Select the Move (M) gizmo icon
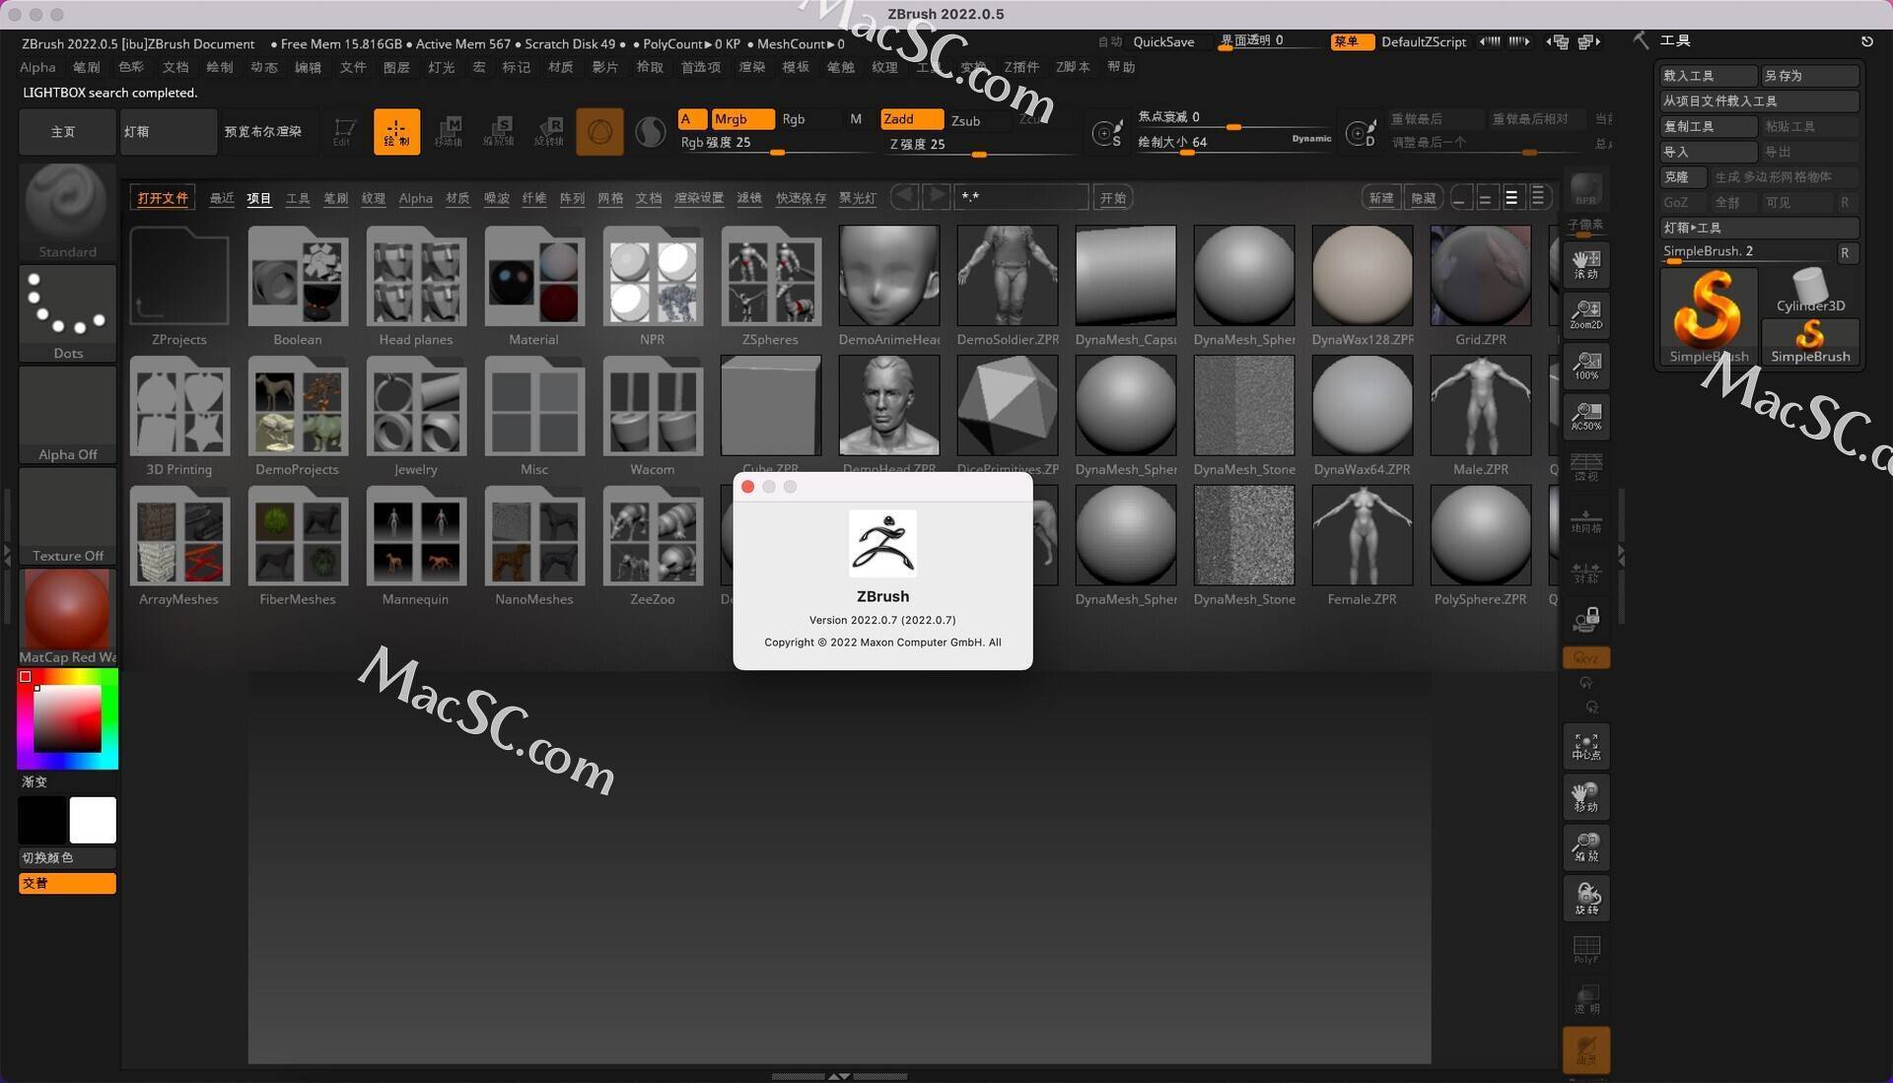This screenshot has height=1083, width=1893. 449,132
